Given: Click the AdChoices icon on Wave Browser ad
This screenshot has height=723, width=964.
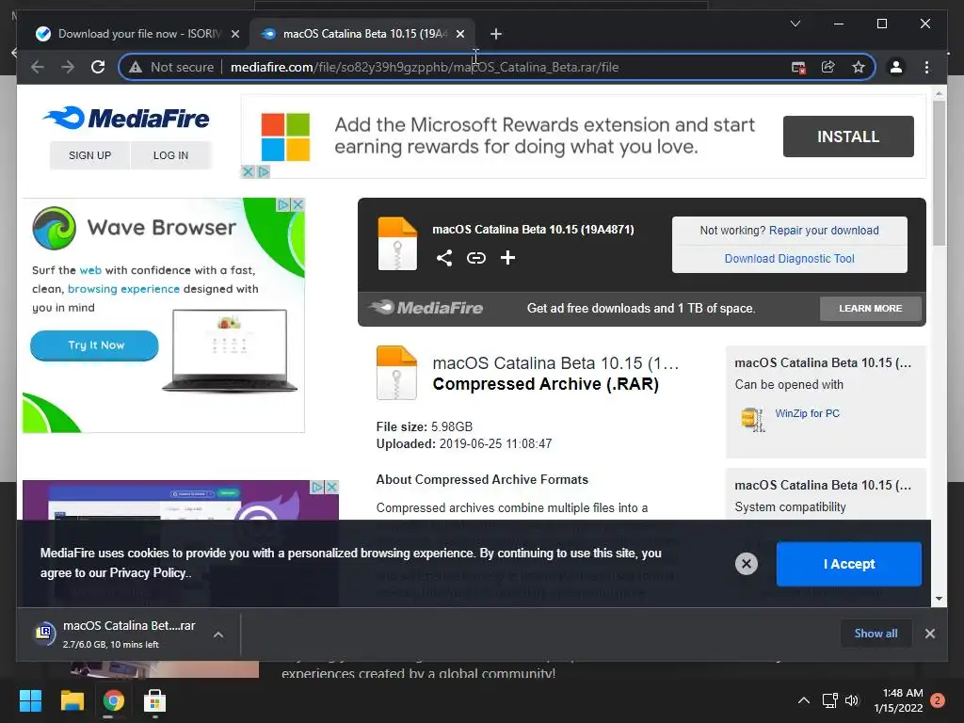Looking at the screenshot, I should pyautogui.click(x=283, y=204).
